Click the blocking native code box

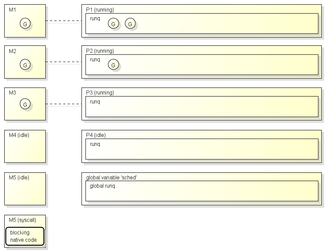coord(25,236)
